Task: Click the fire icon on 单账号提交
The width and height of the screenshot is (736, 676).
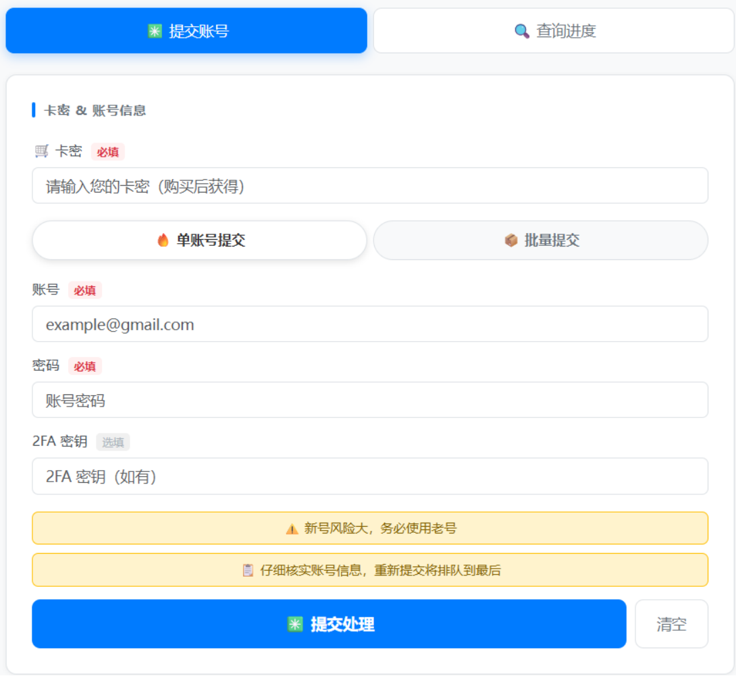Action: tap(163, 240)
